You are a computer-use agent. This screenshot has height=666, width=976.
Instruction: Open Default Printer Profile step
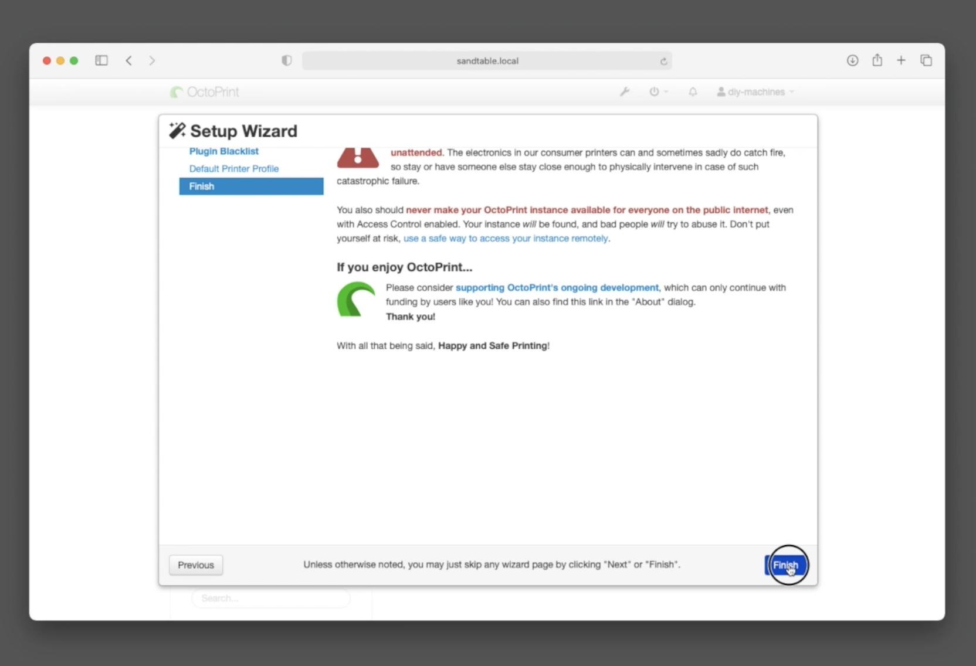(x=233, y=169)
